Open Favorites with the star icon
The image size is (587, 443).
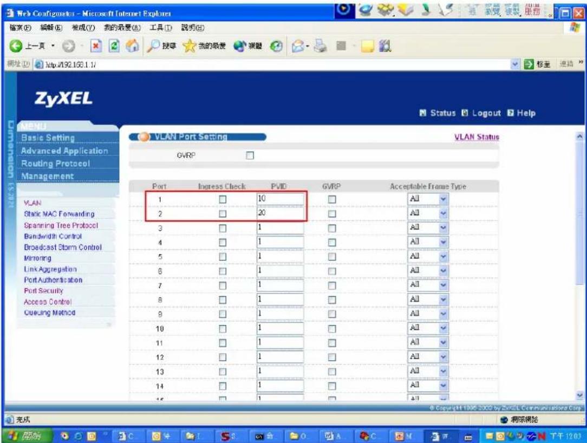pyautogui.click(x=190, y=46)
